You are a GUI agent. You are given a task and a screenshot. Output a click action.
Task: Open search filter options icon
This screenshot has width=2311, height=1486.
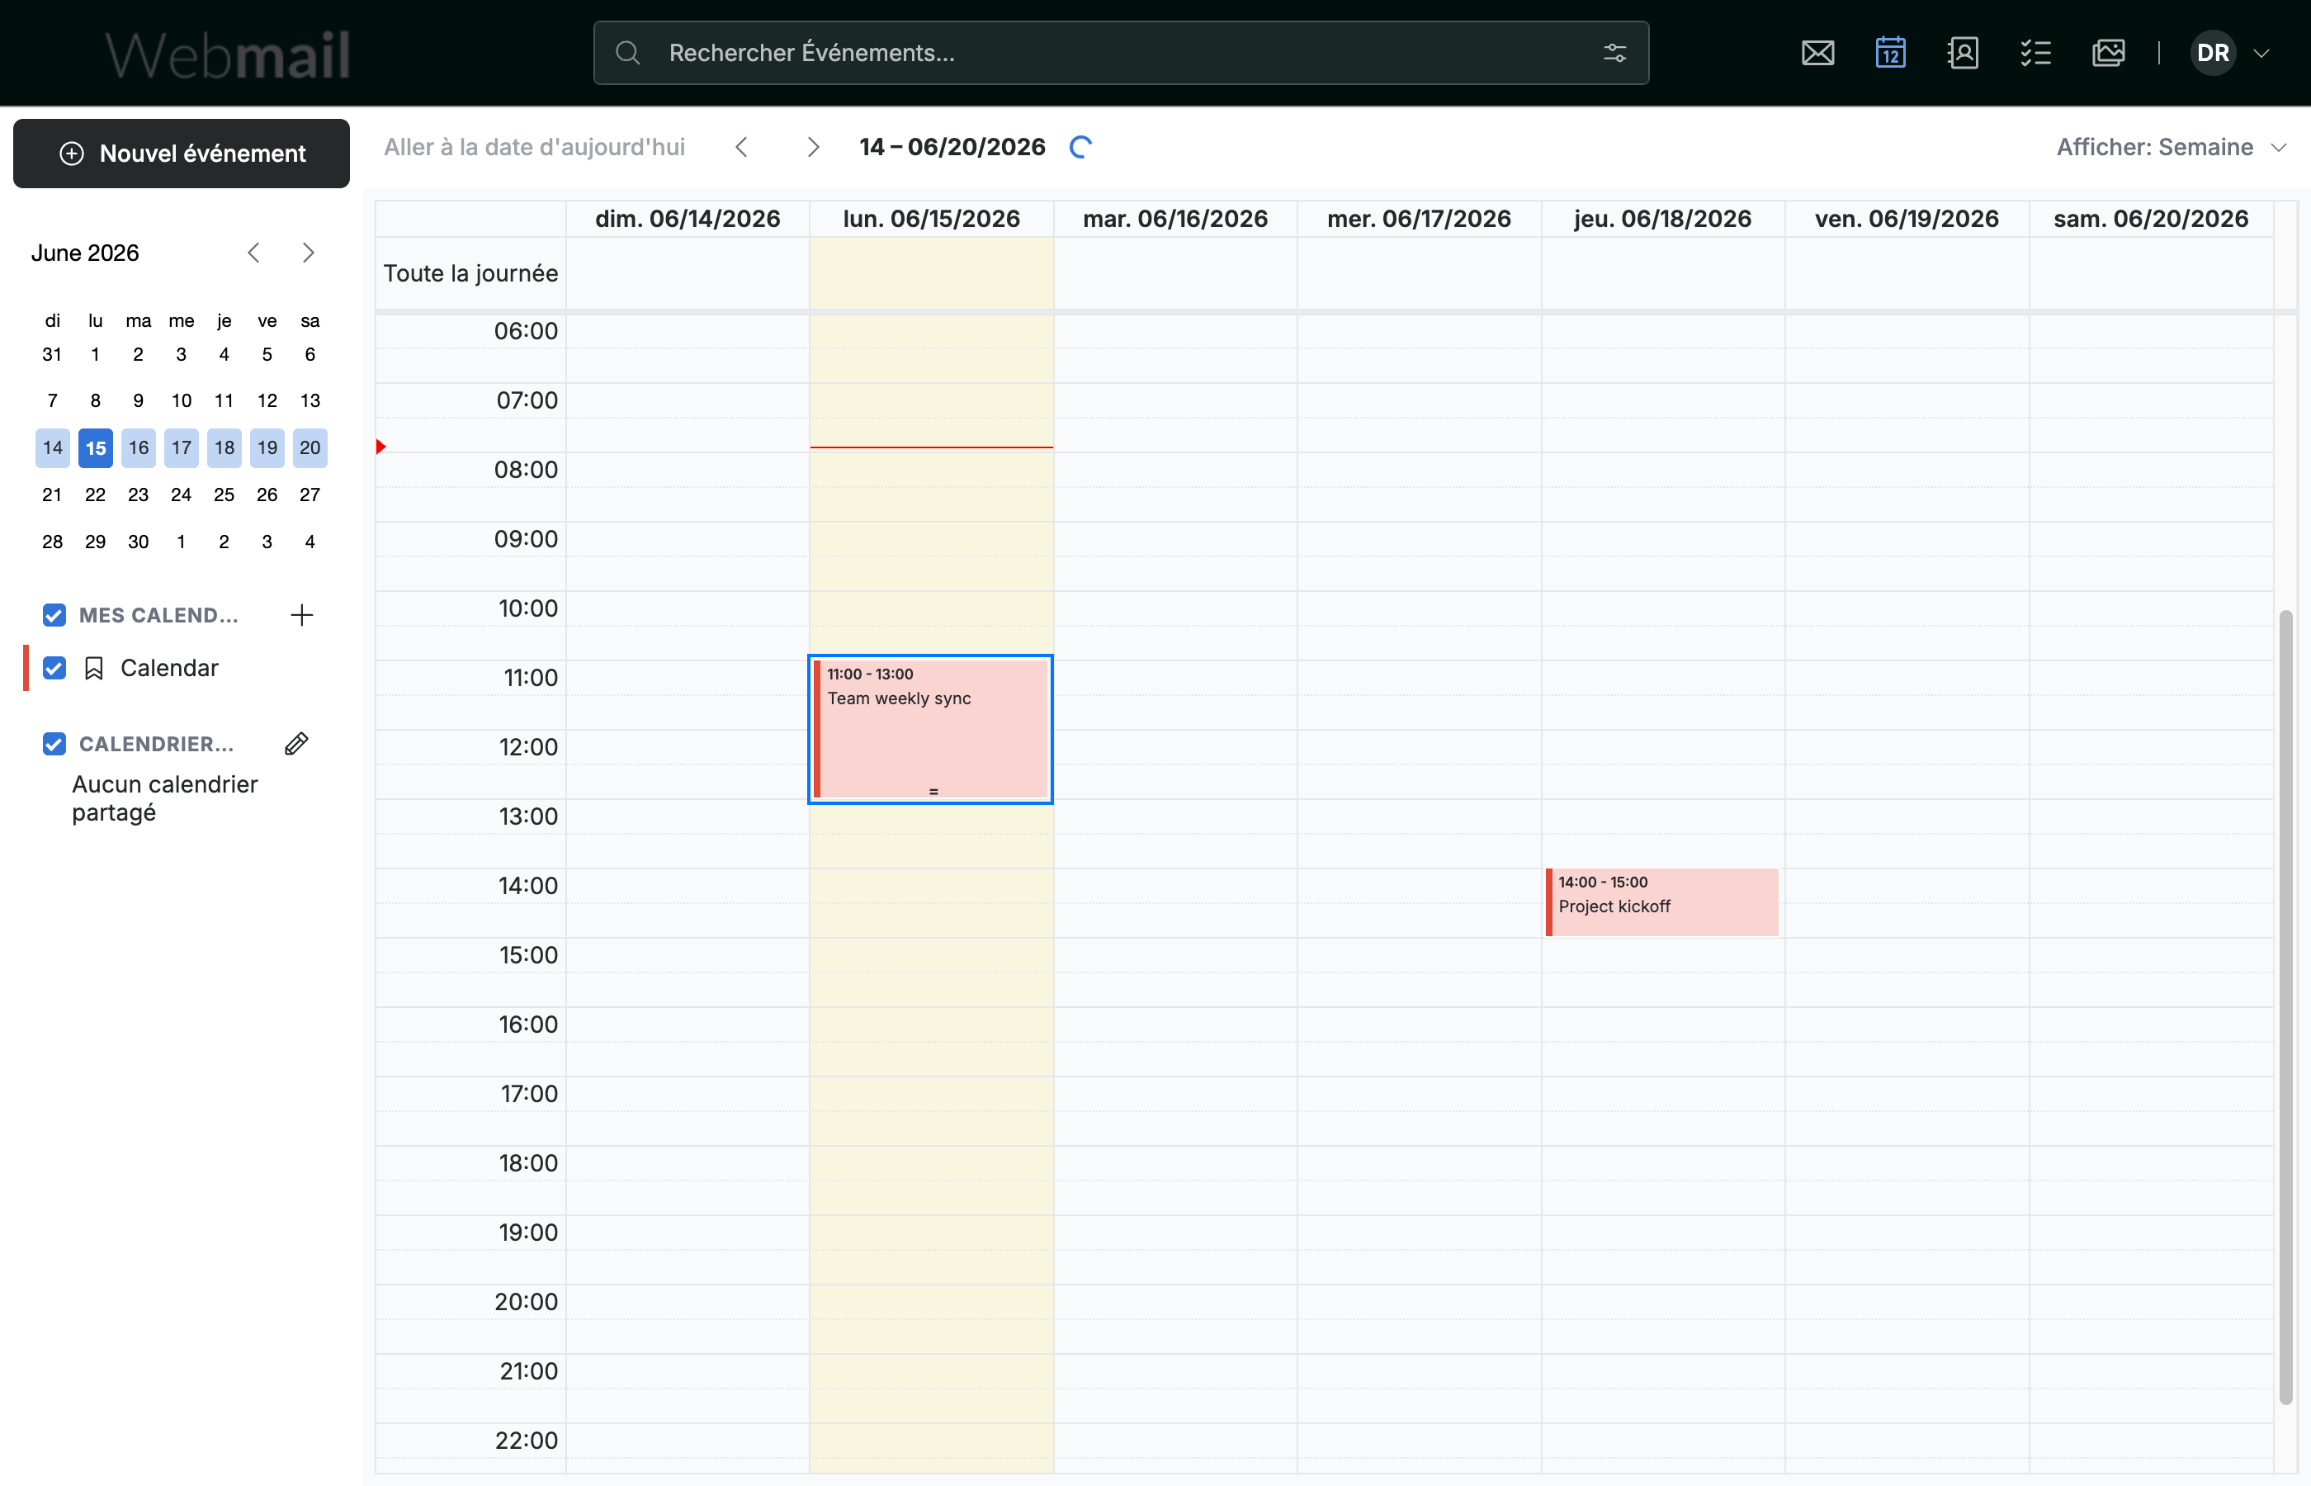click(1614, 53)
